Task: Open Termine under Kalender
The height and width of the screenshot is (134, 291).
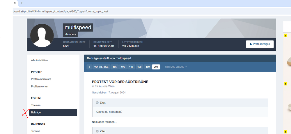Action: tap(36, 131)
